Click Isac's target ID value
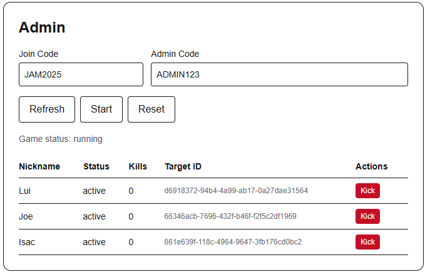 (x=233, y=242)
